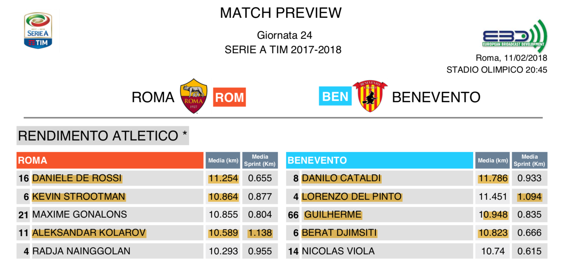Viewport: 565px width, 261px height.
Task: Click Roma's Media (km) column header
Action: [x=223, y=160]
